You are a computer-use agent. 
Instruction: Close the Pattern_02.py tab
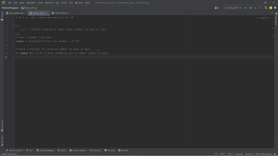click(x=69, y=13)
